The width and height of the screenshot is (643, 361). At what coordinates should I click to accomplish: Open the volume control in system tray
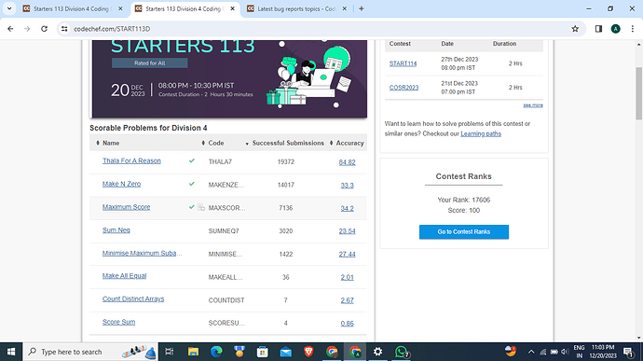(565, 352)
